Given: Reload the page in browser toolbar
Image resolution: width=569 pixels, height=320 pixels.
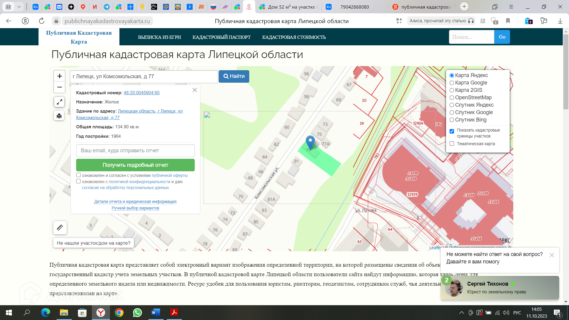Looking at the screenshot, I should [x=41, y=21].
